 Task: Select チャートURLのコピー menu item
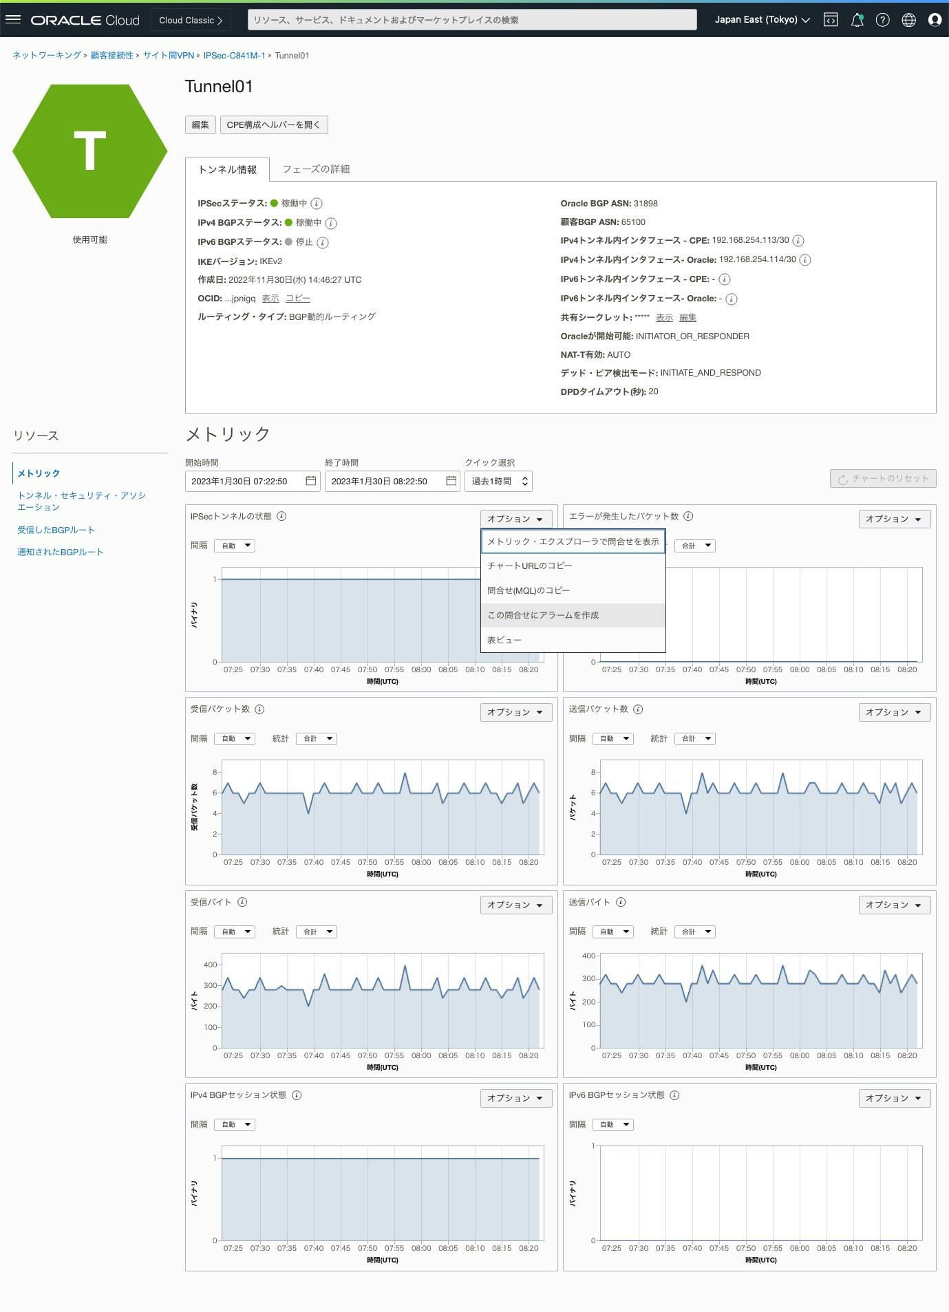click(x=573, y=566)
